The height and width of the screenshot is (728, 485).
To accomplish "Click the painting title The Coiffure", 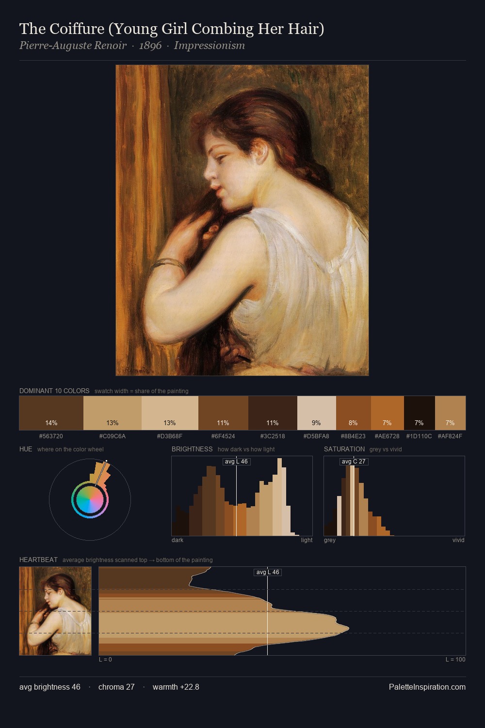I will tap(172, 29).
